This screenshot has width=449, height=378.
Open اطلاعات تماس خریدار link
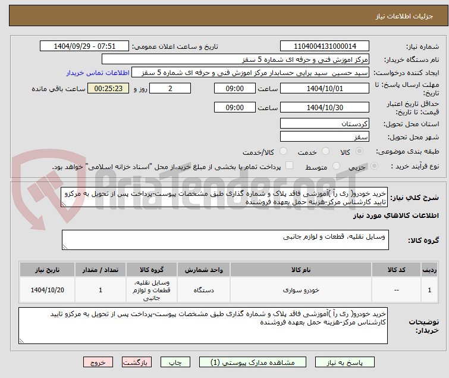[98, 73]
